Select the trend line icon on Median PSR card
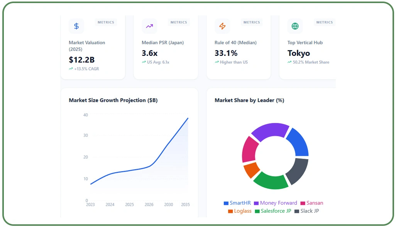This screenshot has width=396, height=227. (149, 26)
